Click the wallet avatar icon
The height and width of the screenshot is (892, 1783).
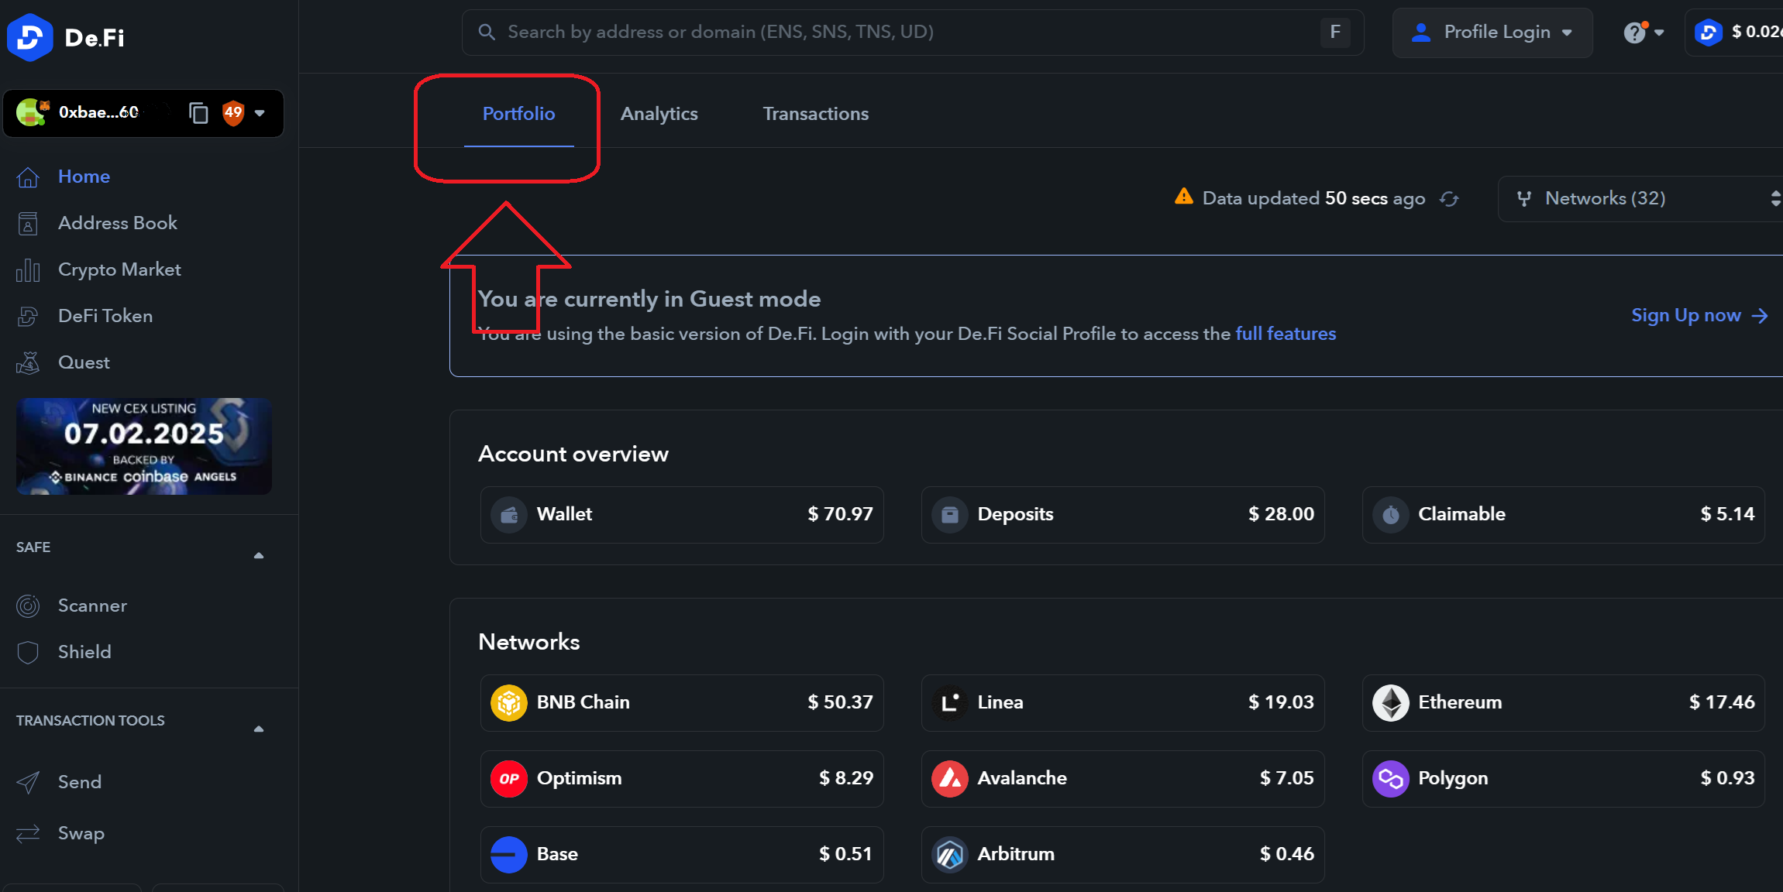tap(32, 113)
